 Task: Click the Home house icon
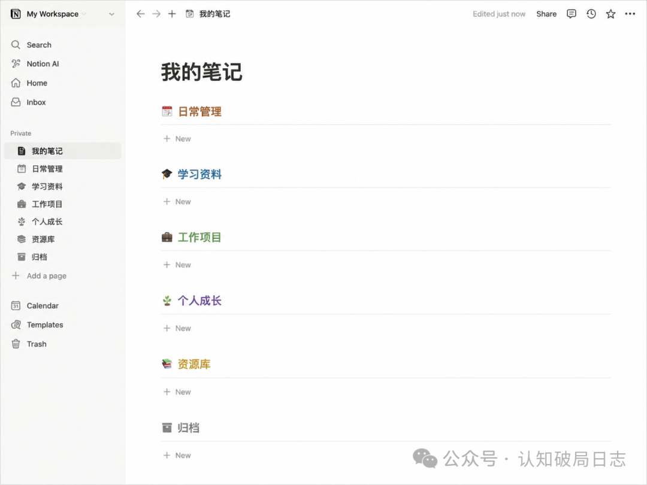[x=16, y=83]
